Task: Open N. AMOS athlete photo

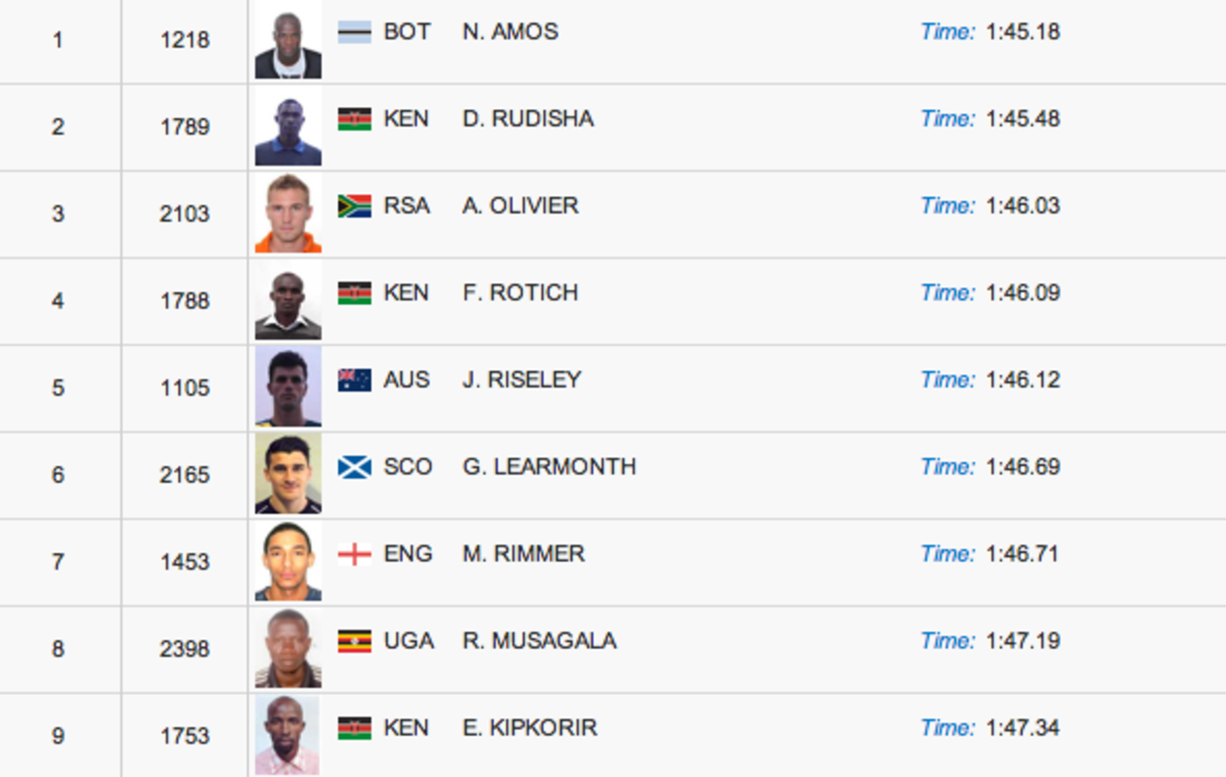Action: pyautogui.click(x=288, y=40)
